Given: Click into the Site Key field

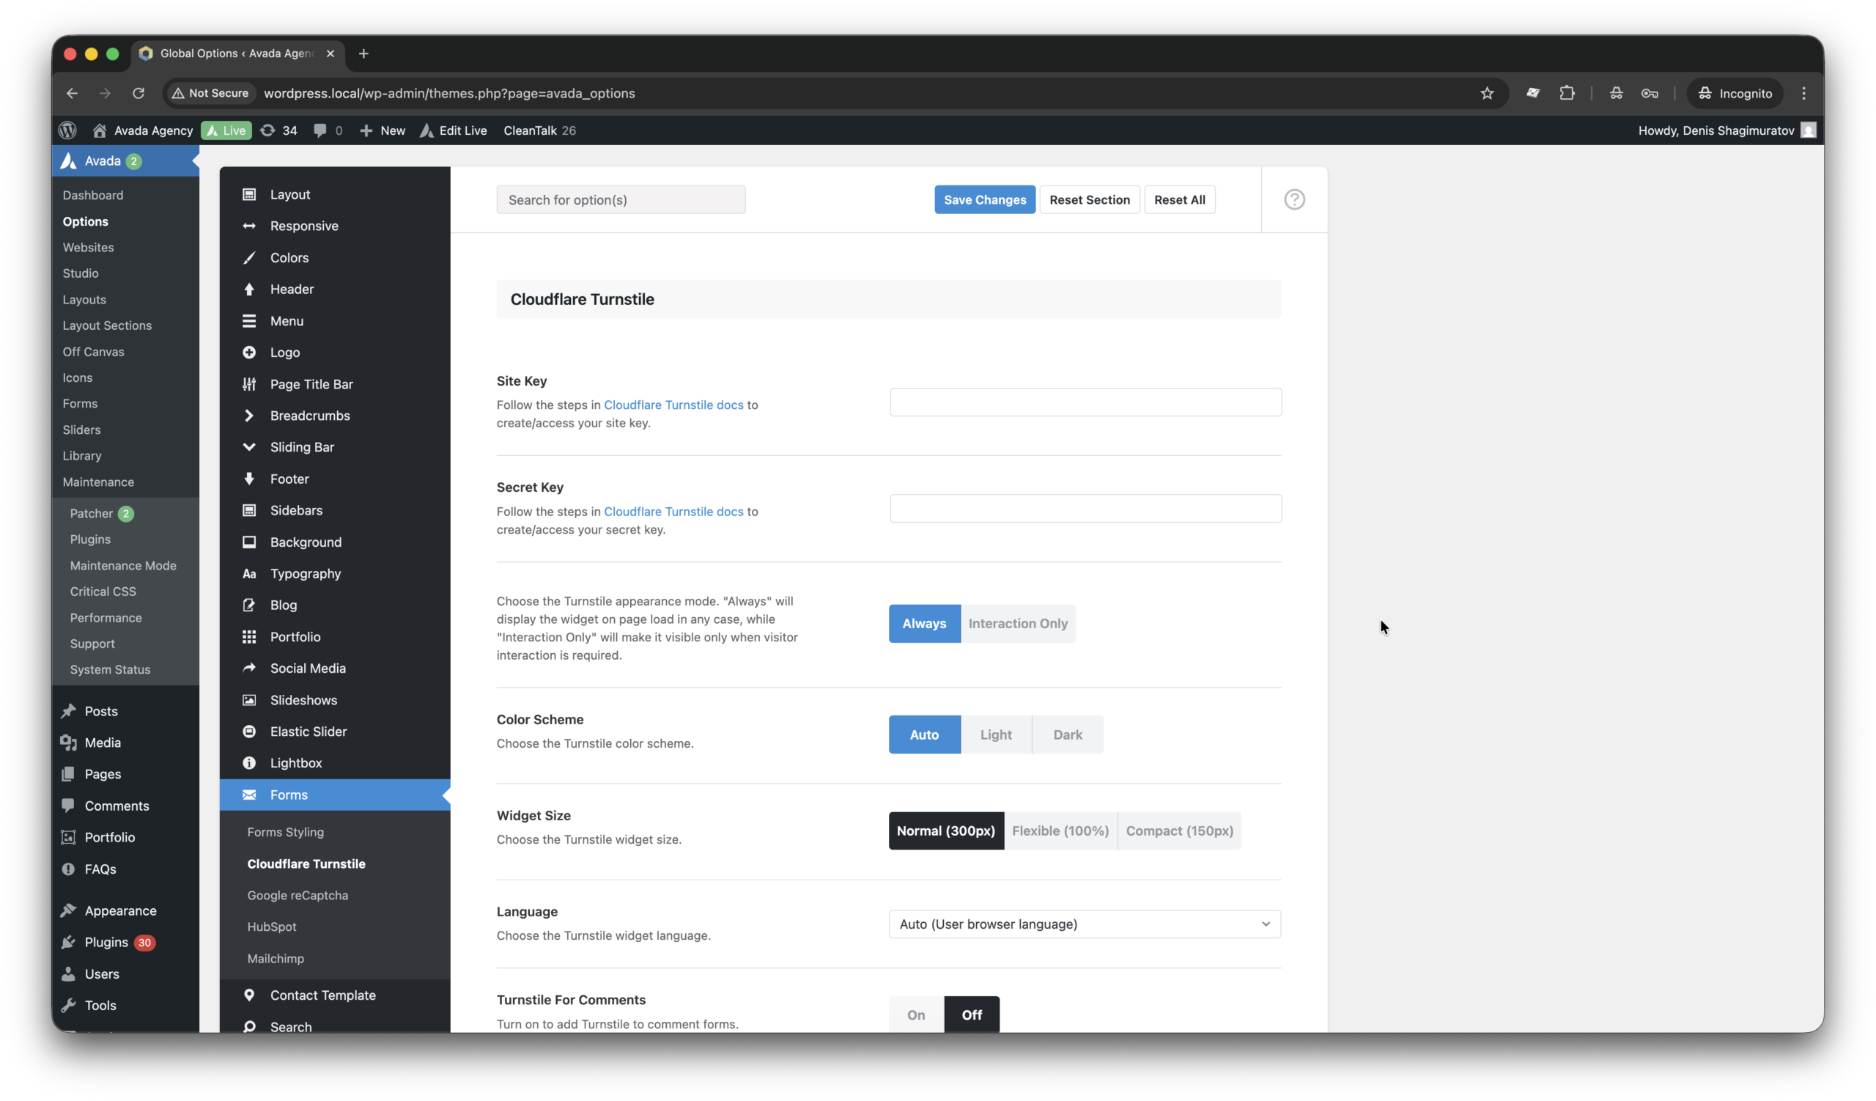Looking at the screenshot, I should point(1085,402).
